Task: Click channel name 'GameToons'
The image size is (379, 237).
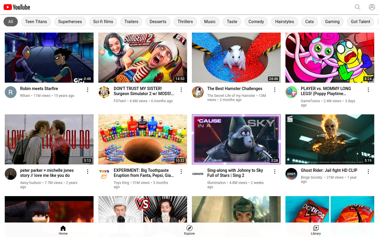Action: point(310,101)
